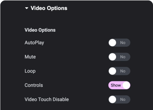
Task: Click the AutoPlay label text
Action: 34,43
